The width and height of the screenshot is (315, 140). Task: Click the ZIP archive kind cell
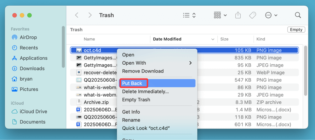tap(269, 102)
